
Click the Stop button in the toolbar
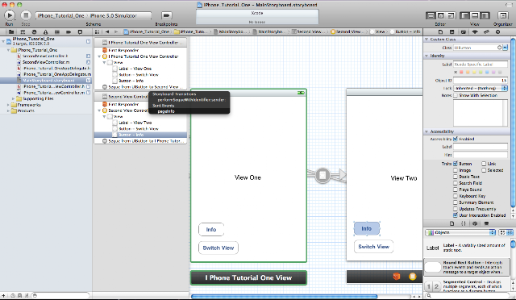pos(26,15)
